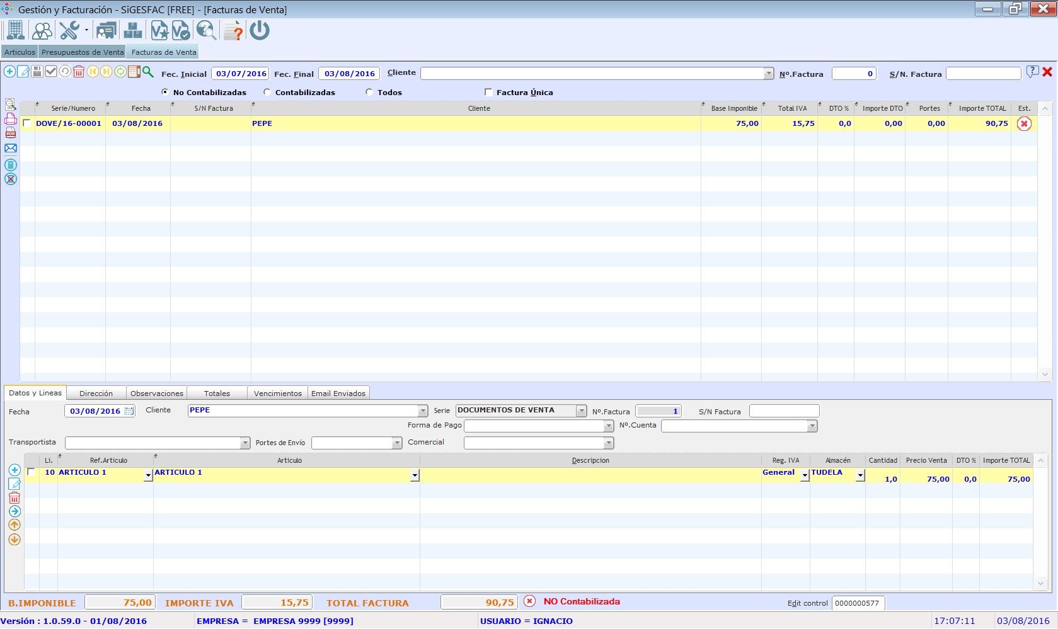Viewport: 1058px width, 629px height.
Task: Send invoice using the envelope email icon
Action: [x=11, y=149]
